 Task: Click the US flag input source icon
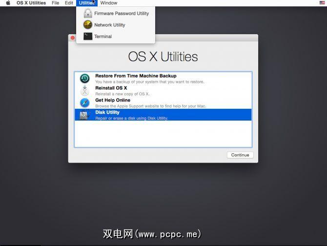click(x=322, y=3)
